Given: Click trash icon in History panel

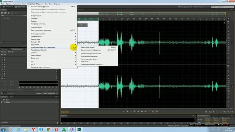Looking at the screenshot, I should pos(57,123).
